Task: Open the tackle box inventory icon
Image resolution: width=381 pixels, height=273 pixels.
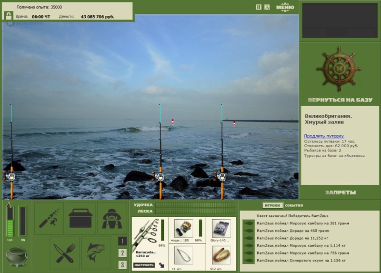Action: point(80,218)
